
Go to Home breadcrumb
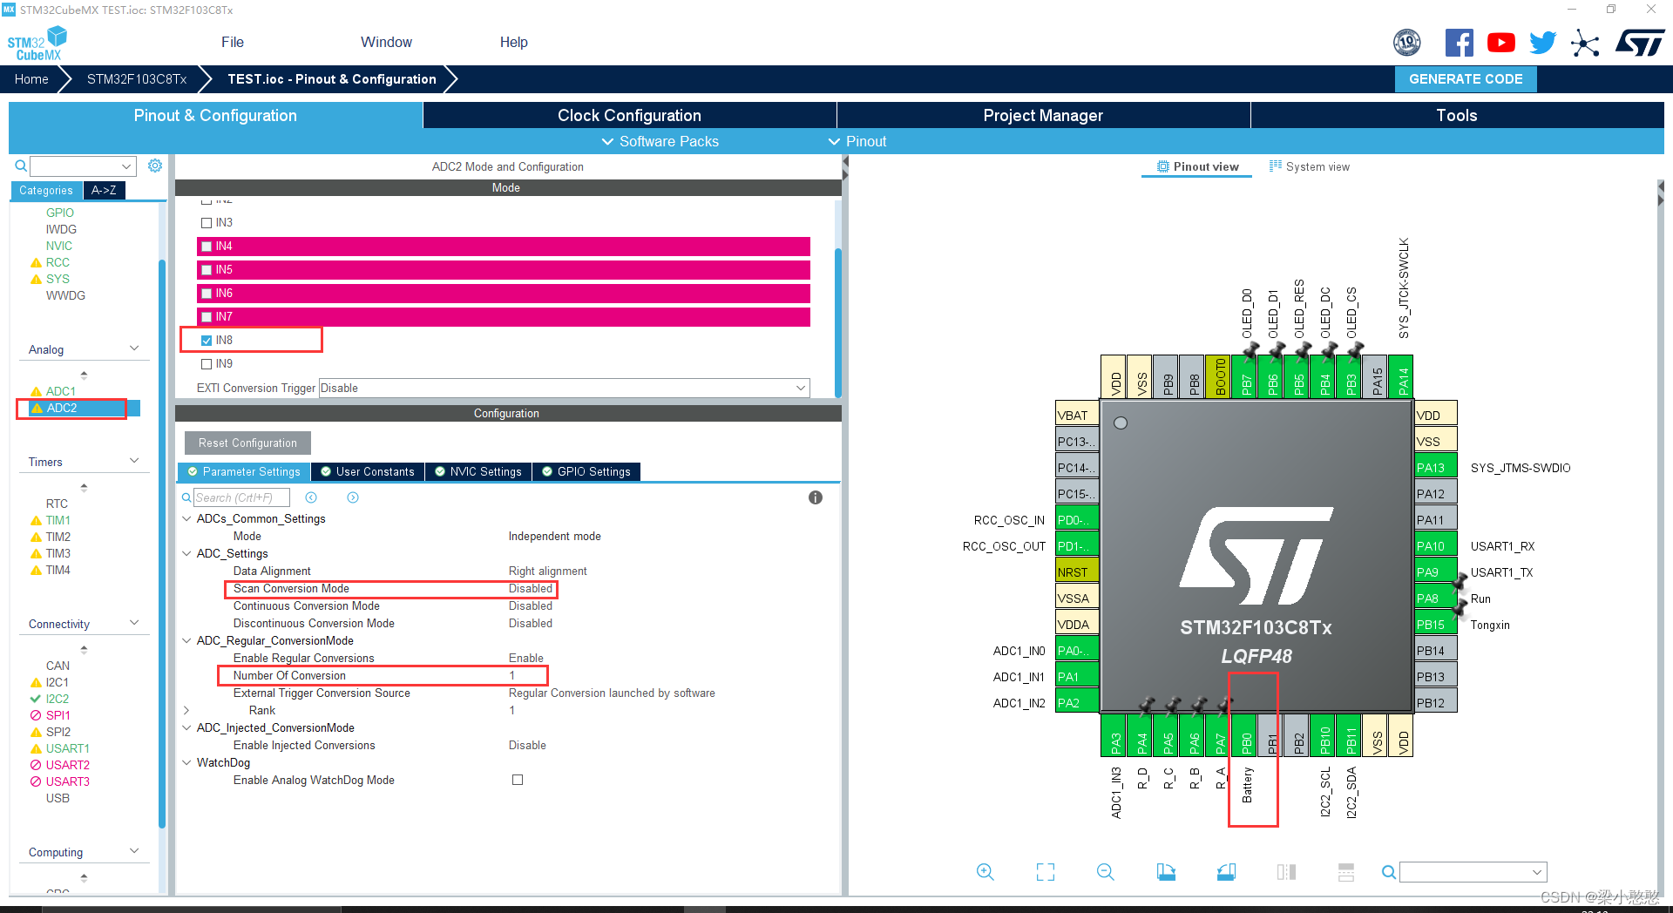click(31, 78)
